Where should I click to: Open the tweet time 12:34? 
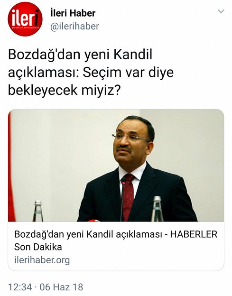coord(20,287)
